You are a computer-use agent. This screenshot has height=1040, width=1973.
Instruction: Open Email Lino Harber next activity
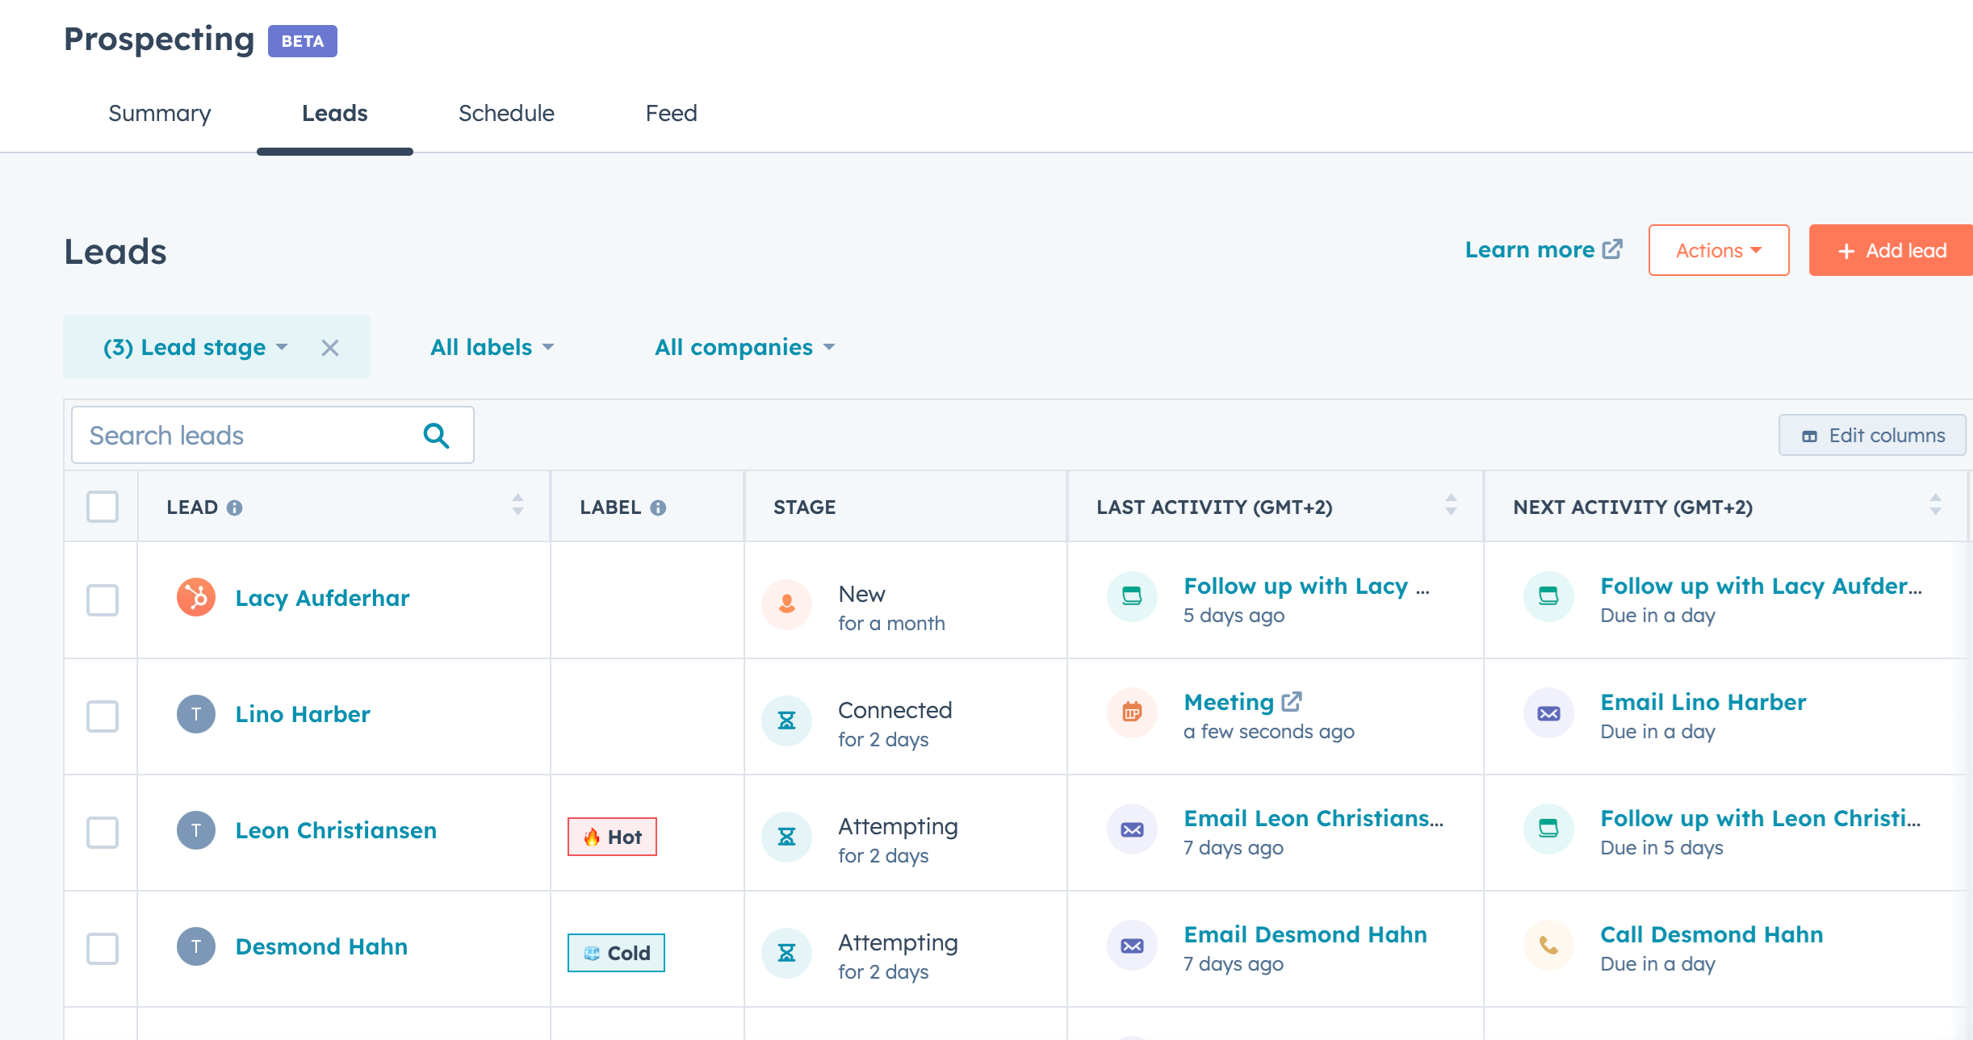1703,702
